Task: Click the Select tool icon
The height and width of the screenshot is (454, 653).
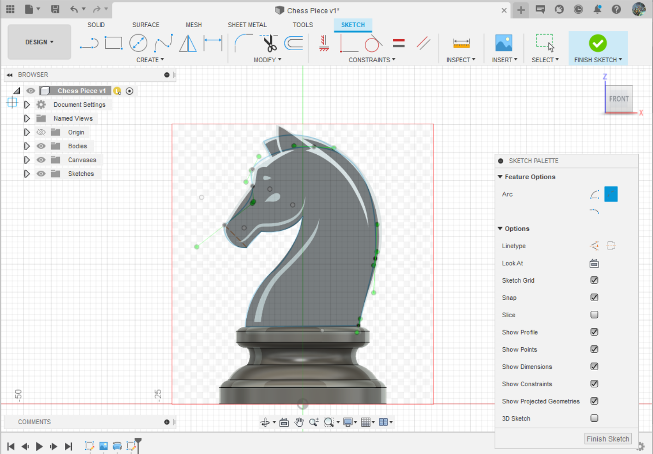Action: 545,43
